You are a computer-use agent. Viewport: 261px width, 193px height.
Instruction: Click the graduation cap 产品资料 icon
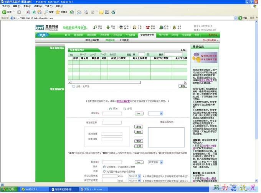tap(121, 27)
